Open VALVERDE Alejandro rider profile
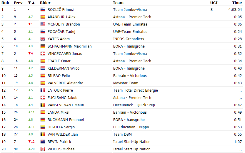 65,83
